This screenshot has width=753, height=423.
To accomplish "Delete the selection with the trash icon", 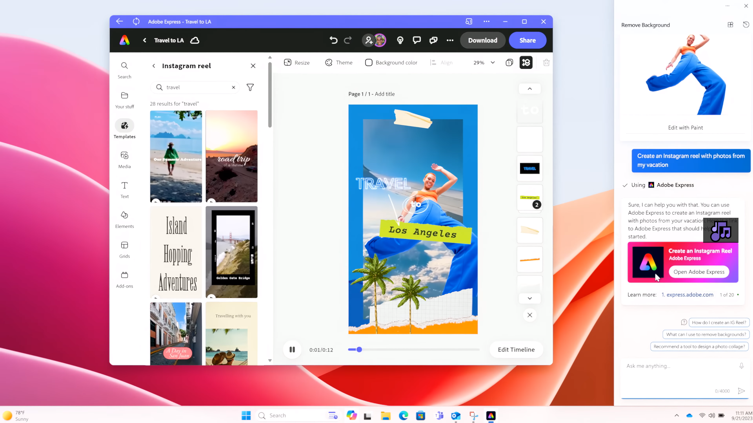I will (x=546, y=62).
